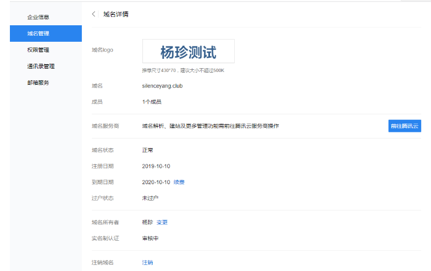The height and width of the screenshot is (271, 431).
Task: Click the 续费 renewal link
Action: click(179, 182)
